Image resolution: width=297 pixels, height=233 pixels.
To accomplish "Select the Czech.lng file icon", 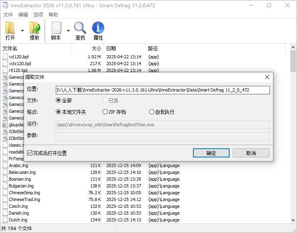I will [x=5, y=206].
